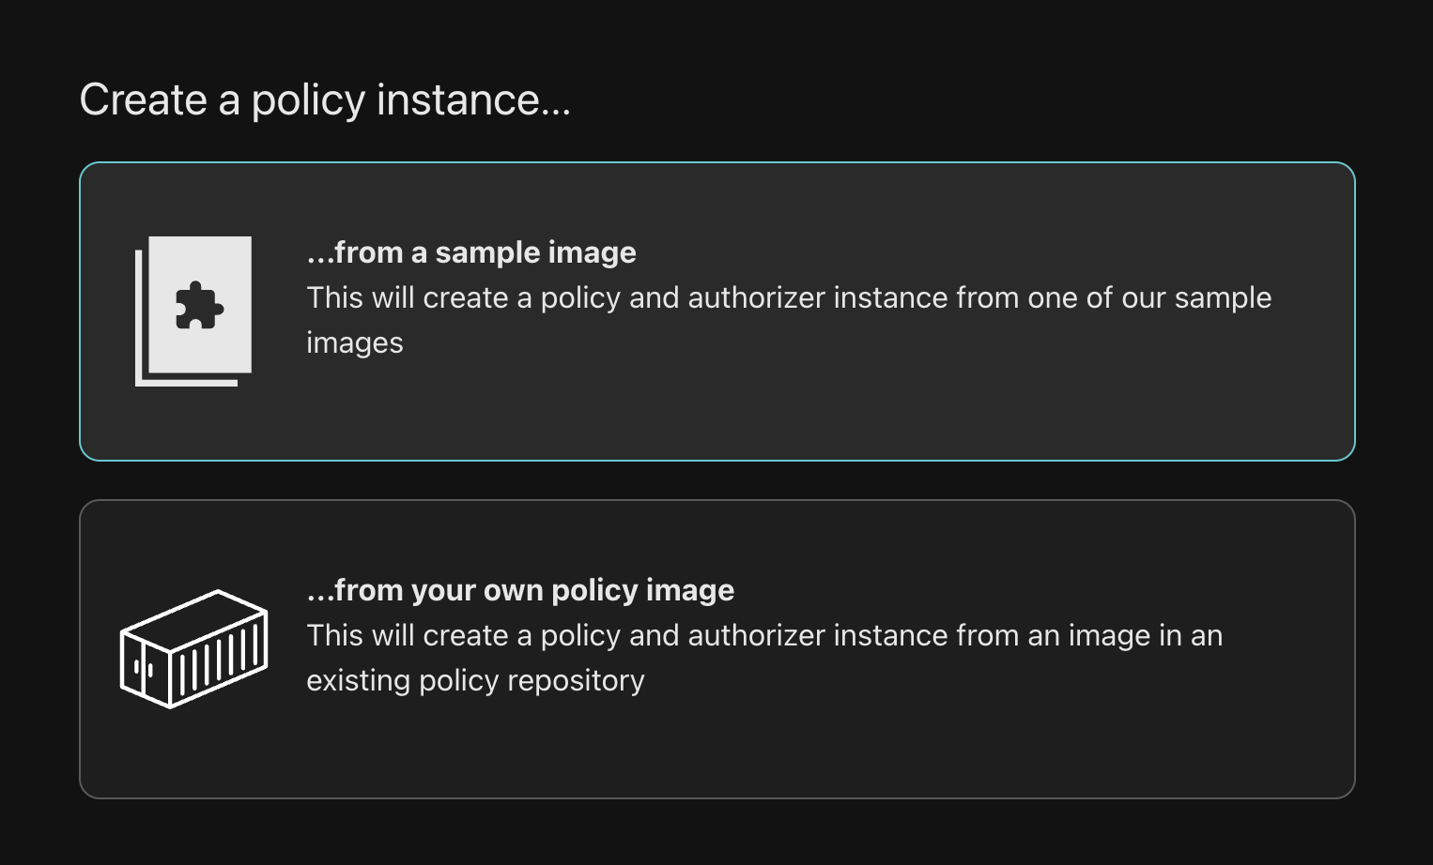This screenshot has height=865, width=1433.
Task: Click the black puzzle piece glyph
Action: tap(199, 306)
